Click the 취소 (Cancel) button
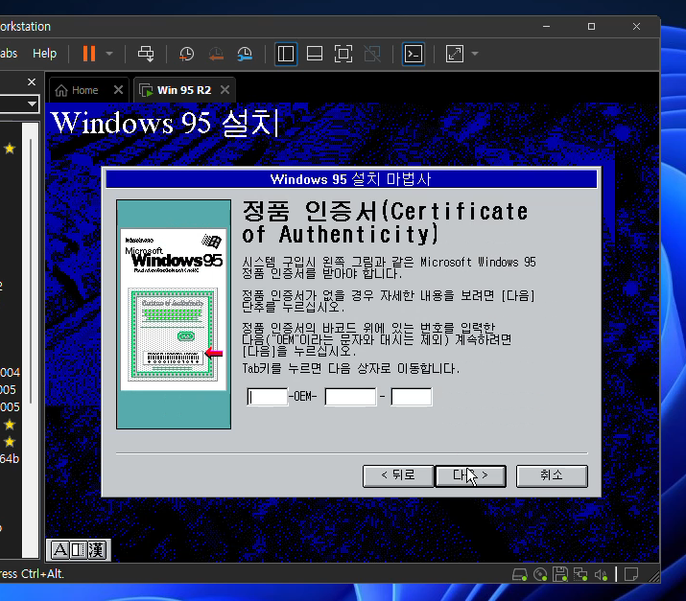The image size is (686, 601). pyautogui.click(x=552, y=475)
